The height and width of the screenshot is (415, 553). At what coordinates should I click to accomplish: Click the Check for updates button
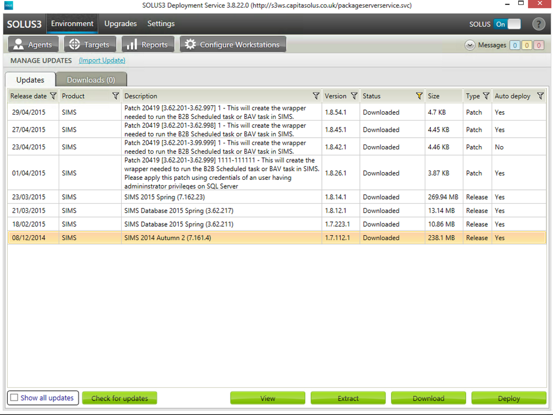pyautogui.click(x=119, y=398)
